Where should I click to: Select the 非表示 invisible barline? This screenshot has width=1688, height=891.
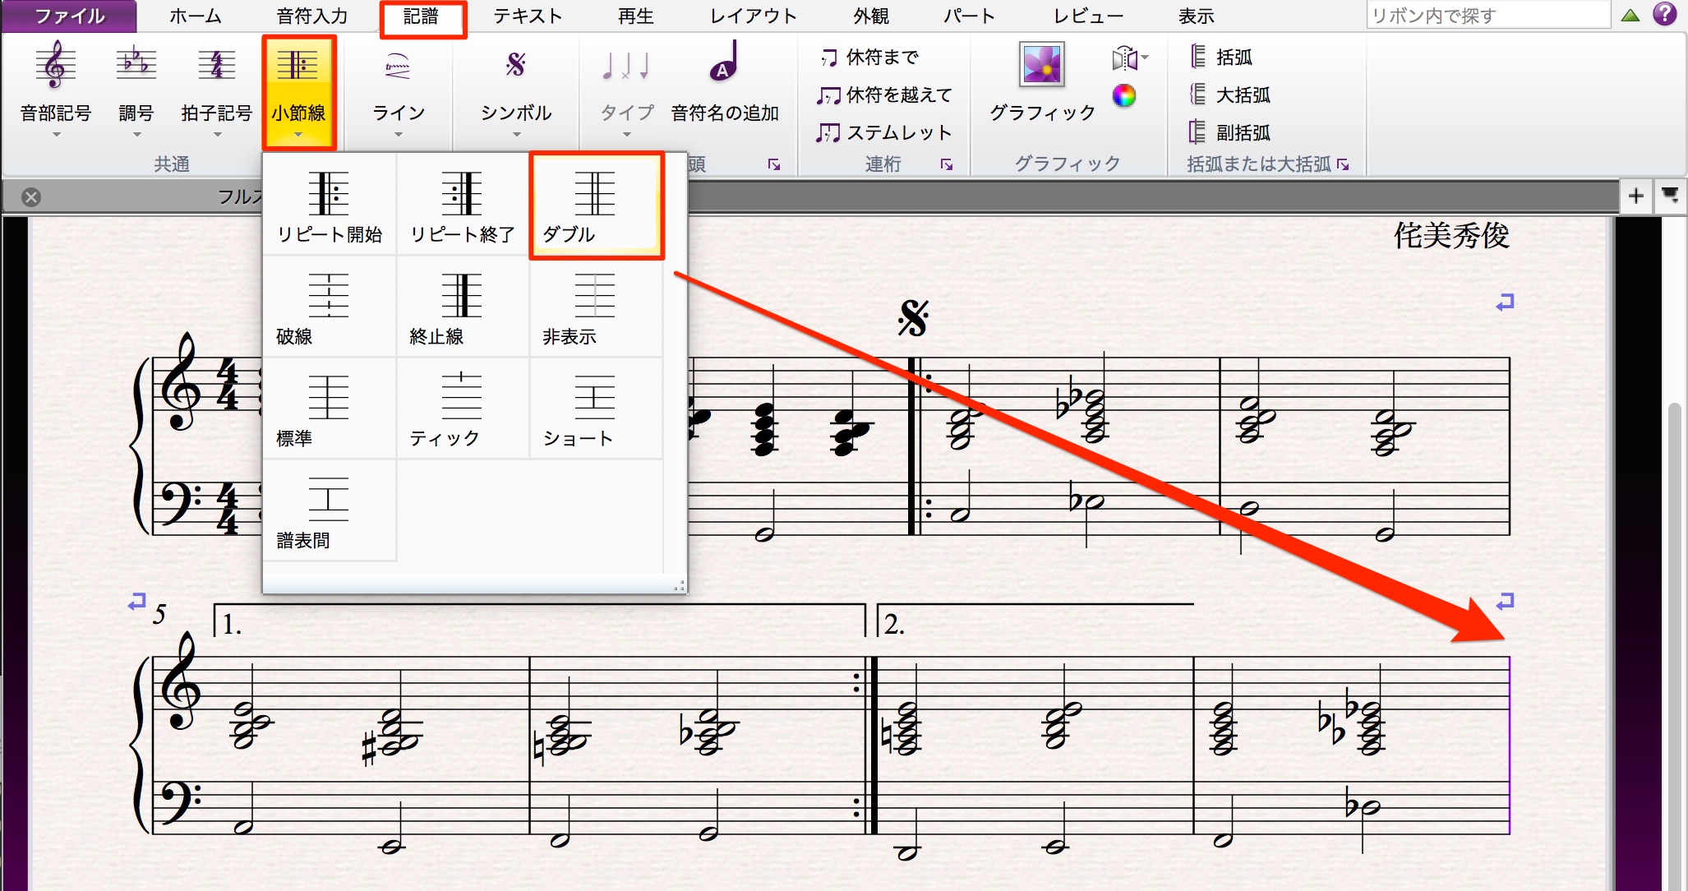click(x=596, y=307)
